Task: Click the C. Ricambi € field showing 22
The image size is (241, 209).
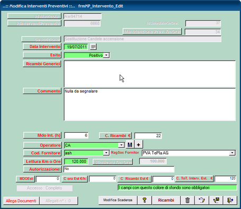Action: pyautogui.click(x=148, y=136)
